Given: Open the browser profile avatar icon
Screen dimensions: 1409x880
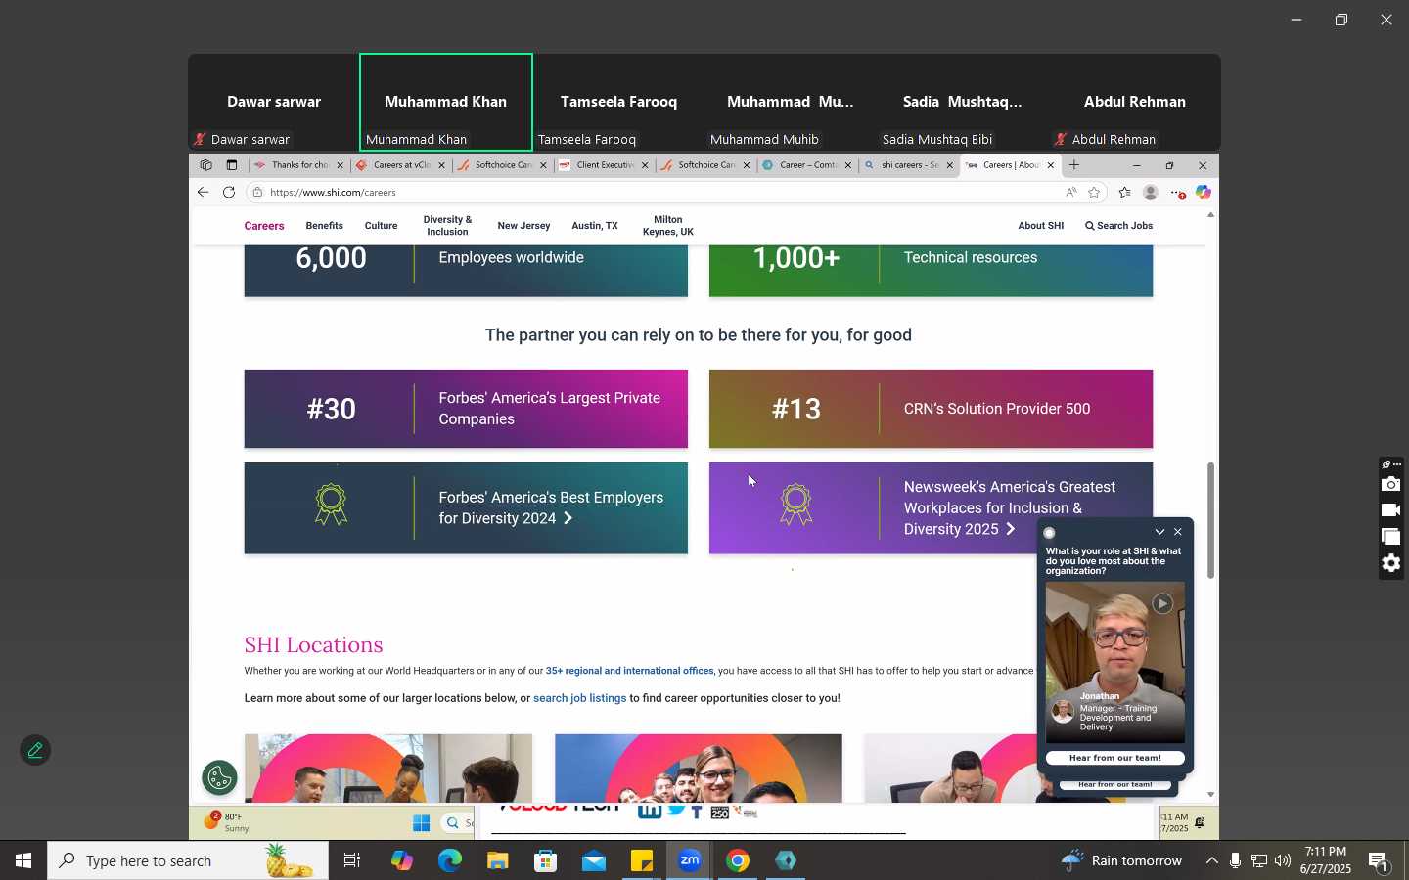Looking at the screenshot, I should (1151, 193).
